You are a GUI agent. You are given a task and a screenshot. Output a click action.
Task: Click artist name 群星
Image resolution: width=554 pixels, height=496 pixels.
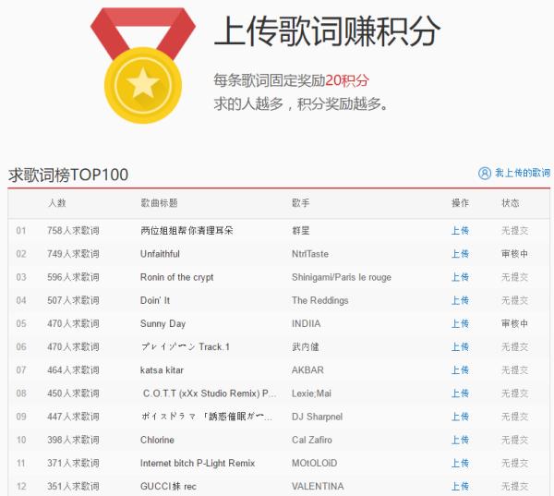click(301, 231)
